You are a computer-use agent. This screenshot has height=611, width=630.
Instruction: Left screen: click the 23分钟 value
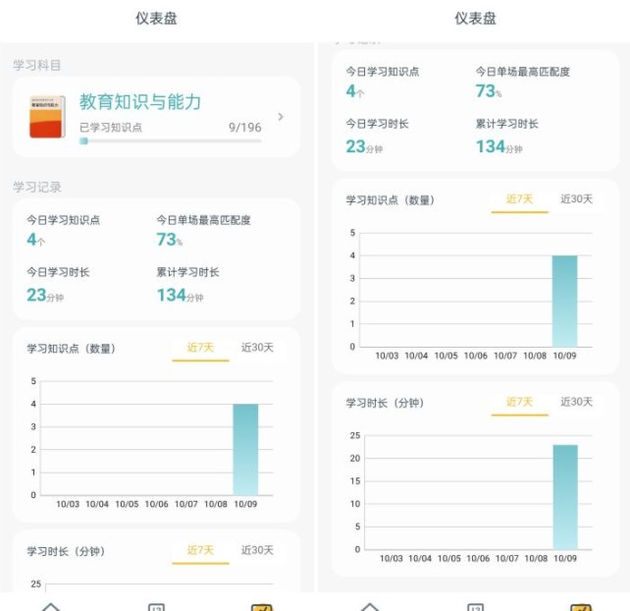pyautogui.click(x=45, y=296)
